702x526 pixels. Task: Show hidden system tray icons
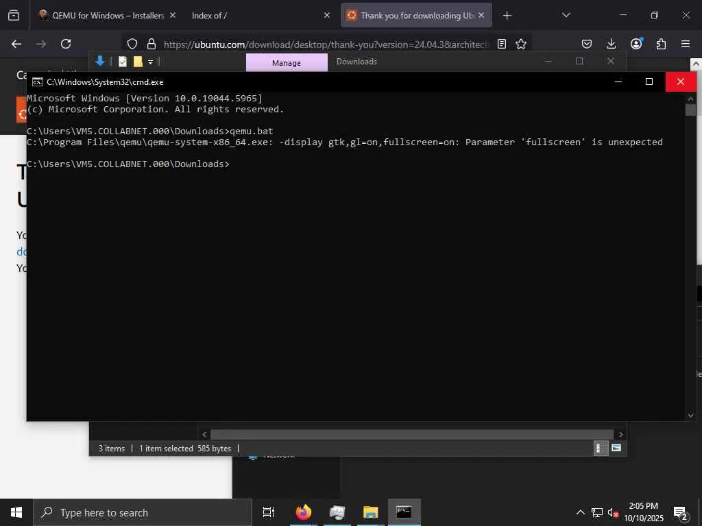pos(580,512)
